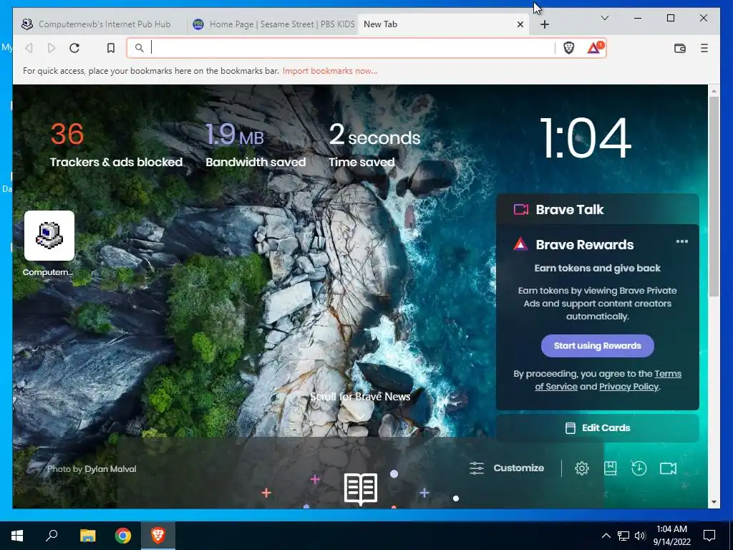The width and height of the screenshot is (733, 550).
Task: Show hidden tray icons chevron
Action: pos(606,536)
